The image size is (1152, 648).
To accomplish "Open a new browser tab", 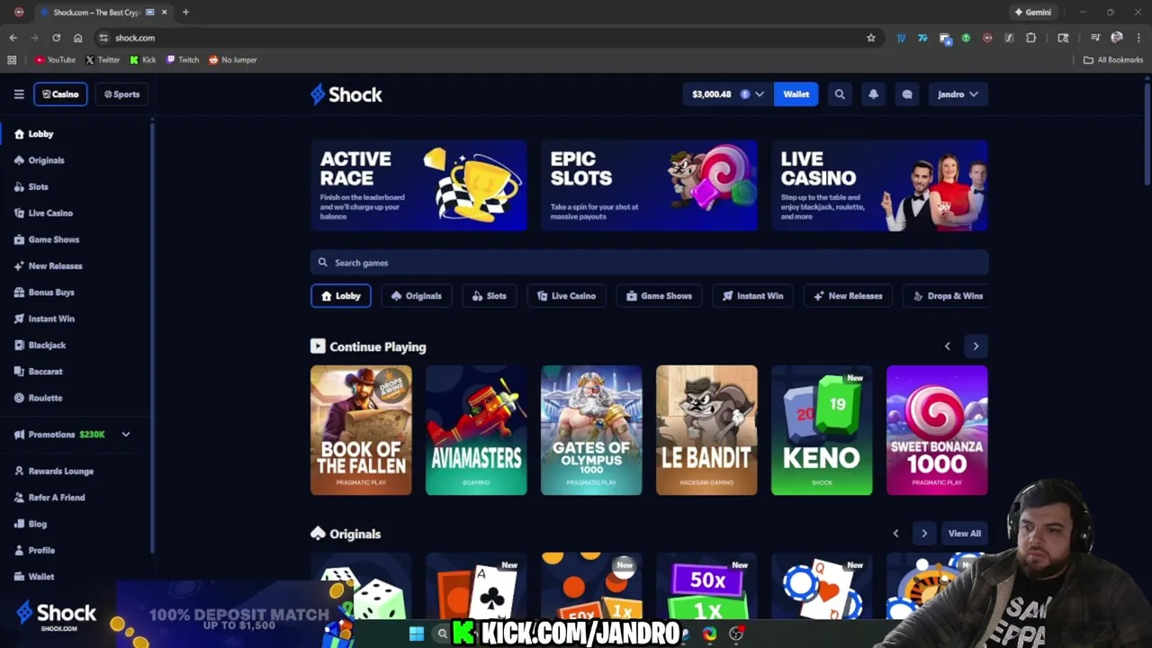I will 185,13.
